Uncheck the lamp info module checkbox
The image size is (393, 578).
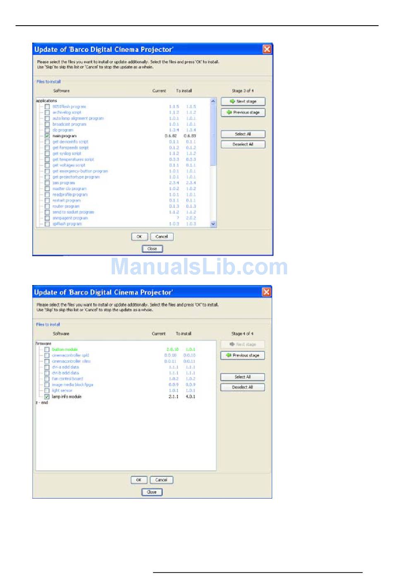click(47, 396)
